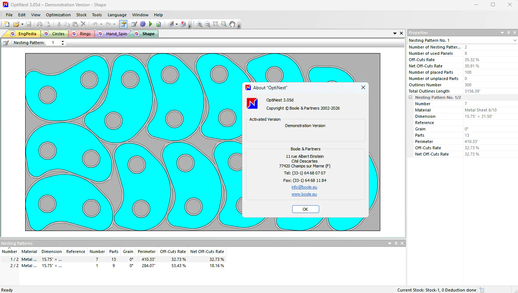
Task: Click the Copy toolbar icon
Action: coord(67,24)
